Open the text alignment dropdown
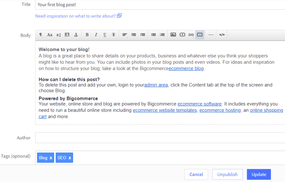 (125, 35)
